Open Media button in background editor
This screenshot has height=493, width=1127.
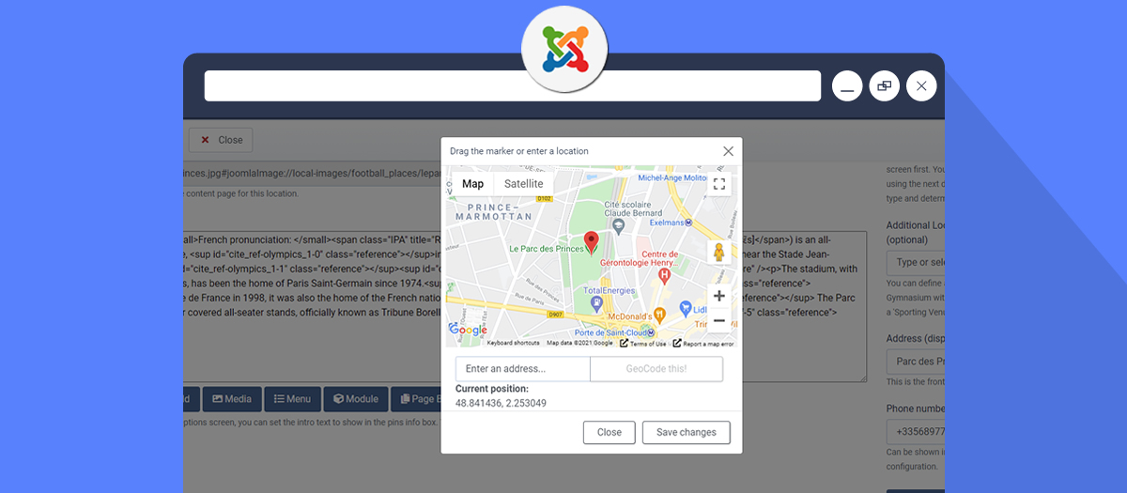click(231, 399)
